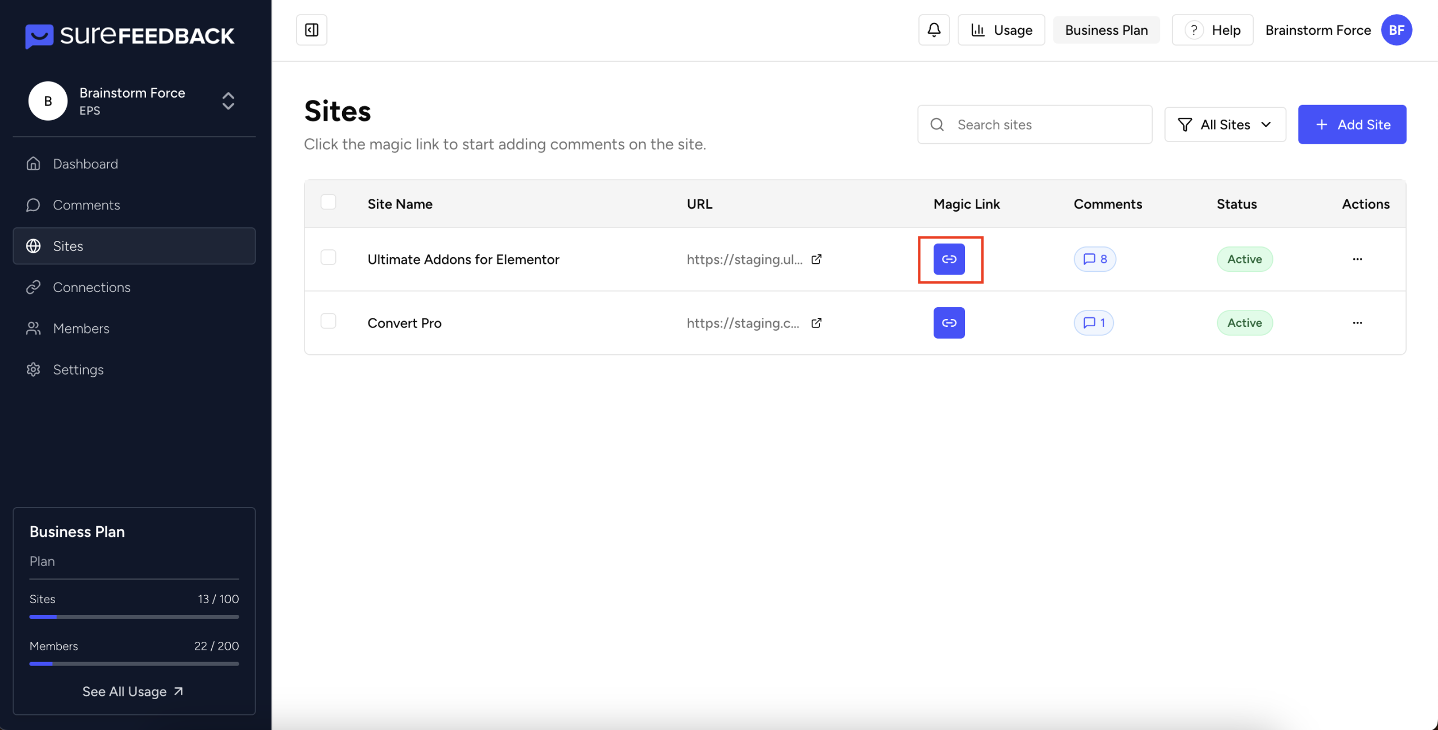Collapse the sidebar with panel icon
Viewport: 1438px width, 730px height.
click(x=312, y=30)
